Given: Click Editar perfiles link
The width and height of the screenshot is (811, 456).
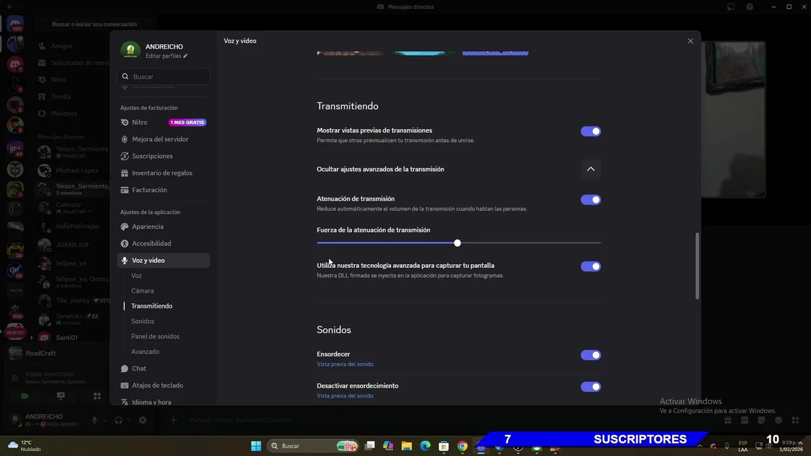Looking at the screenshot, I should point(167,56).
